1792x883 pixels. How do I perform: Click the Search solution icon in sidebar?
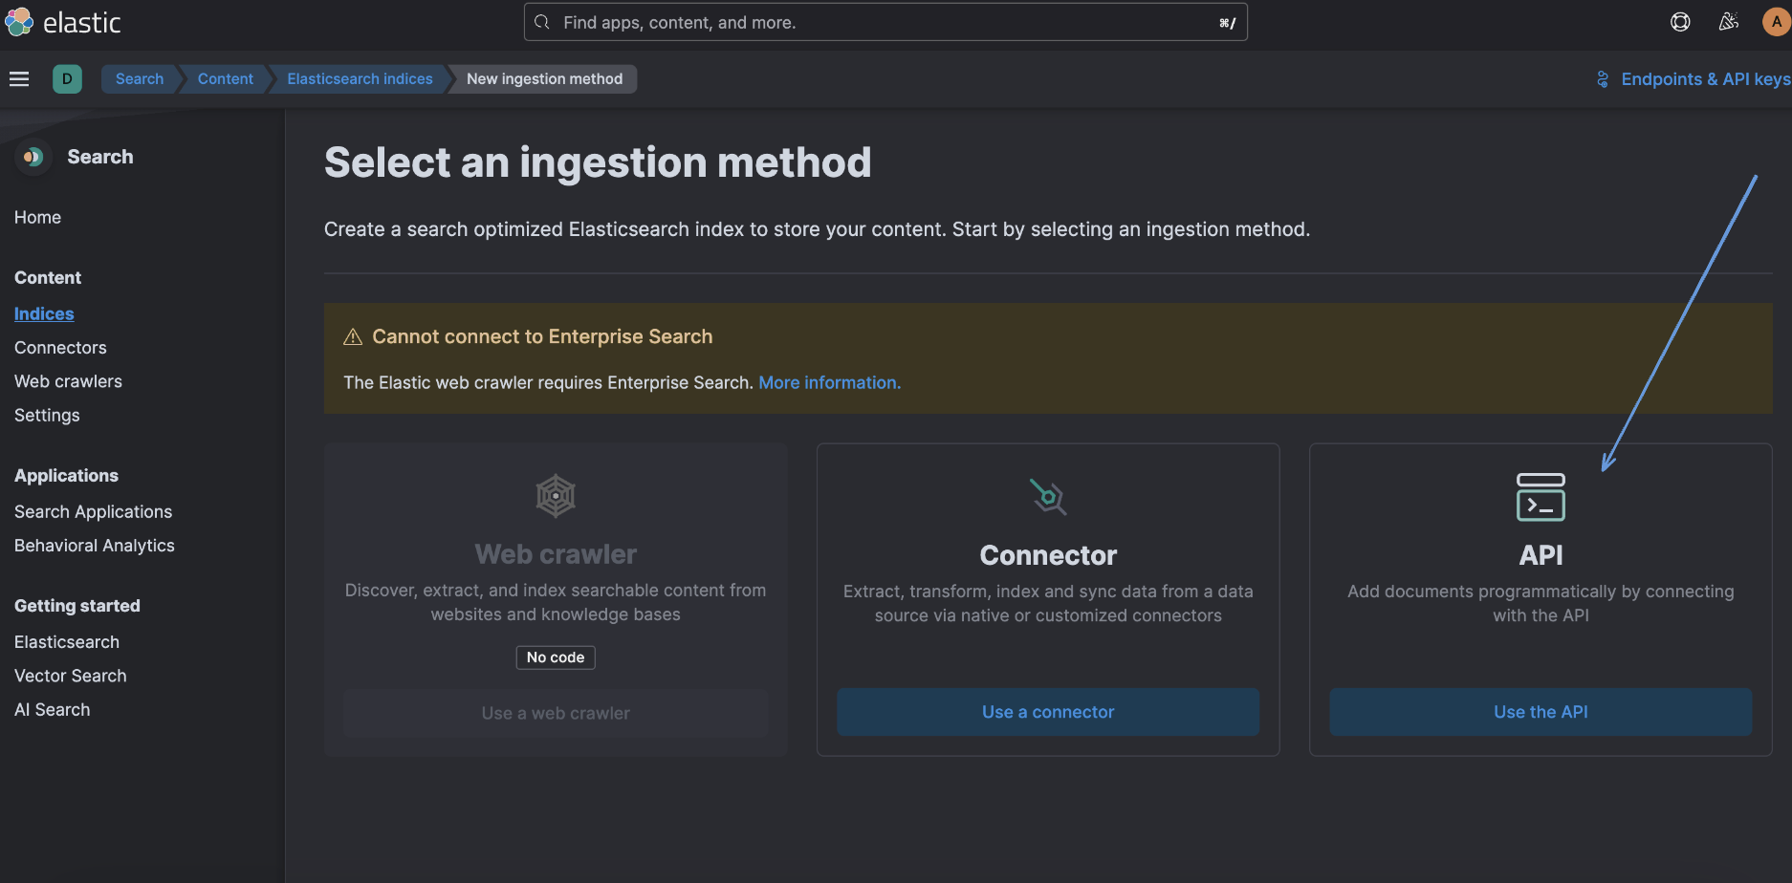33,157
